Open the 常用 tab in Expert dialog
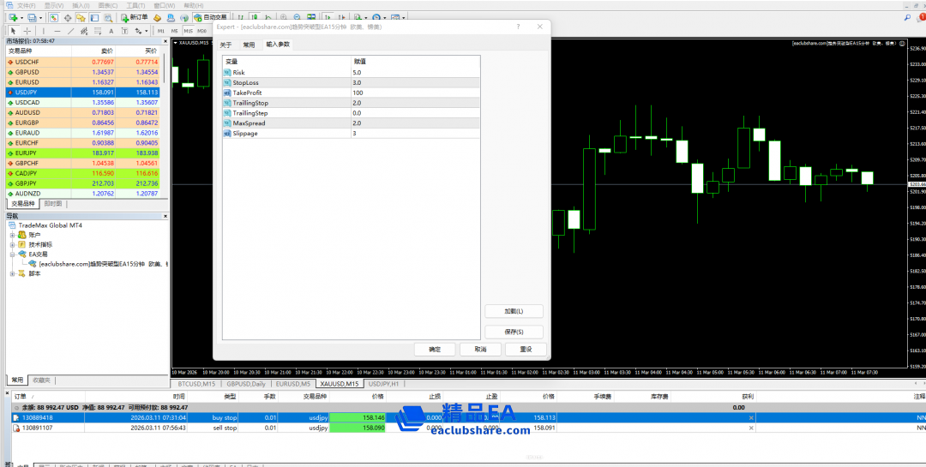The width and height of the screenshot is (926, 467). click(249, 45)
